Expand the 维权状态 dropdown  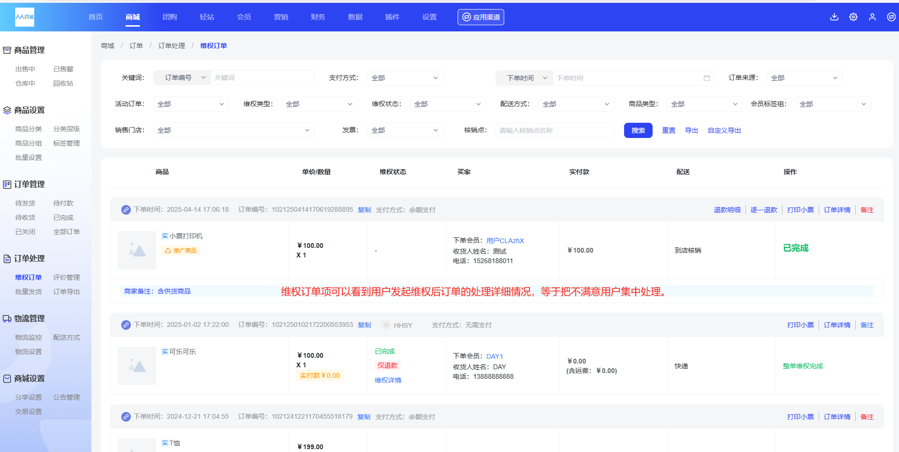448,104
